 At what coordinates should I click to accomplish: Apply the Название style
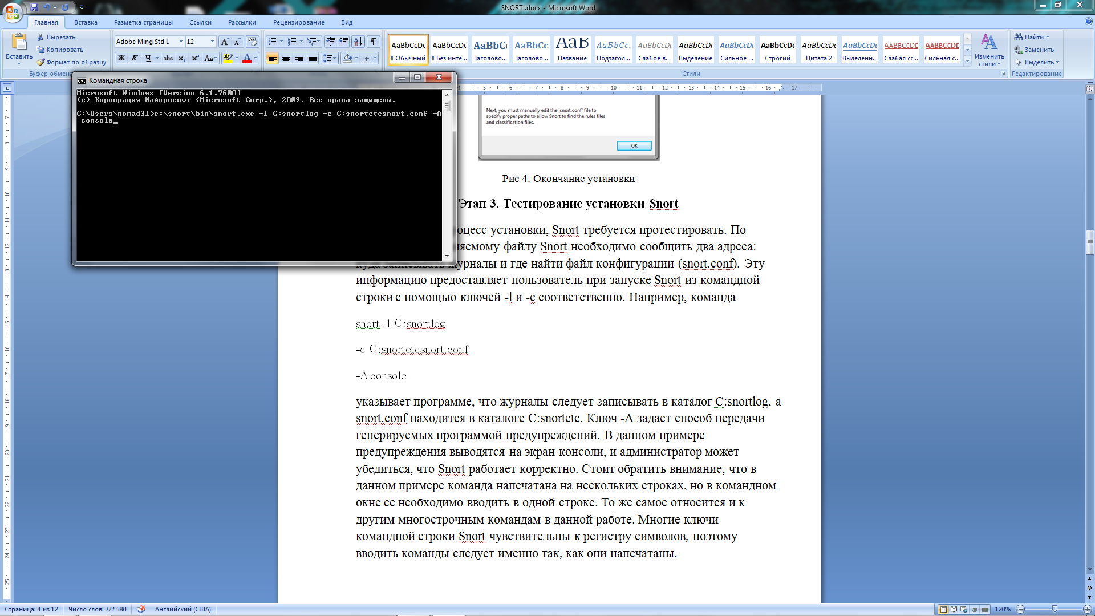click(x=572, y=50)
